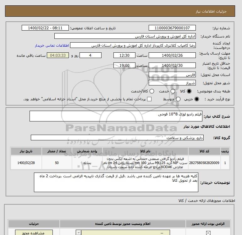Toggle the mandatory license checkbox icon
Viewport: 242px width, 235px height.
(208, 233)
